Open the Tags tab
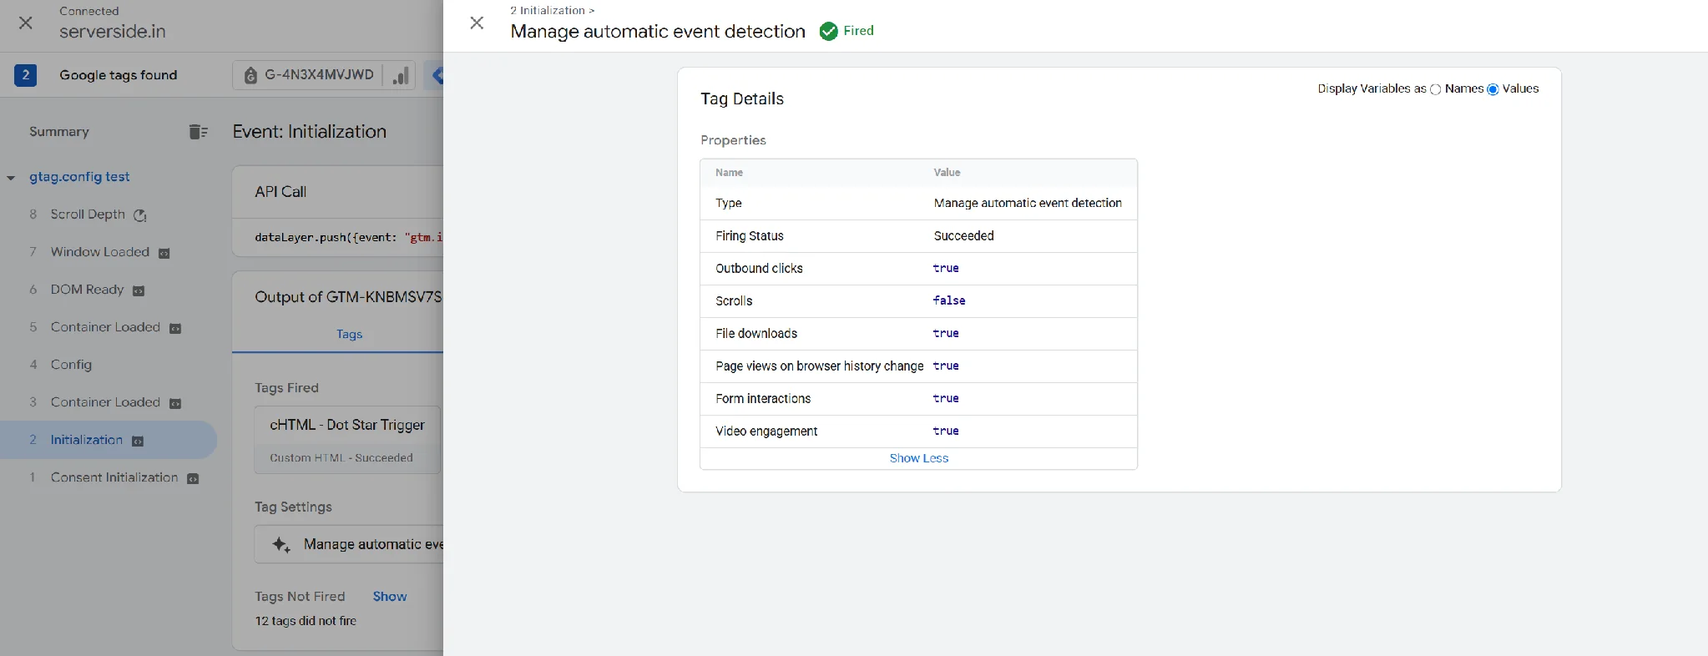The image size is (1708, 656). pyautogui.click(x=349, y=334)
